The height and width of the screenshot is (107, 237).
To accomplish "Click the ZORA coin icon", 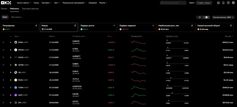I will [x=16, y=42].
